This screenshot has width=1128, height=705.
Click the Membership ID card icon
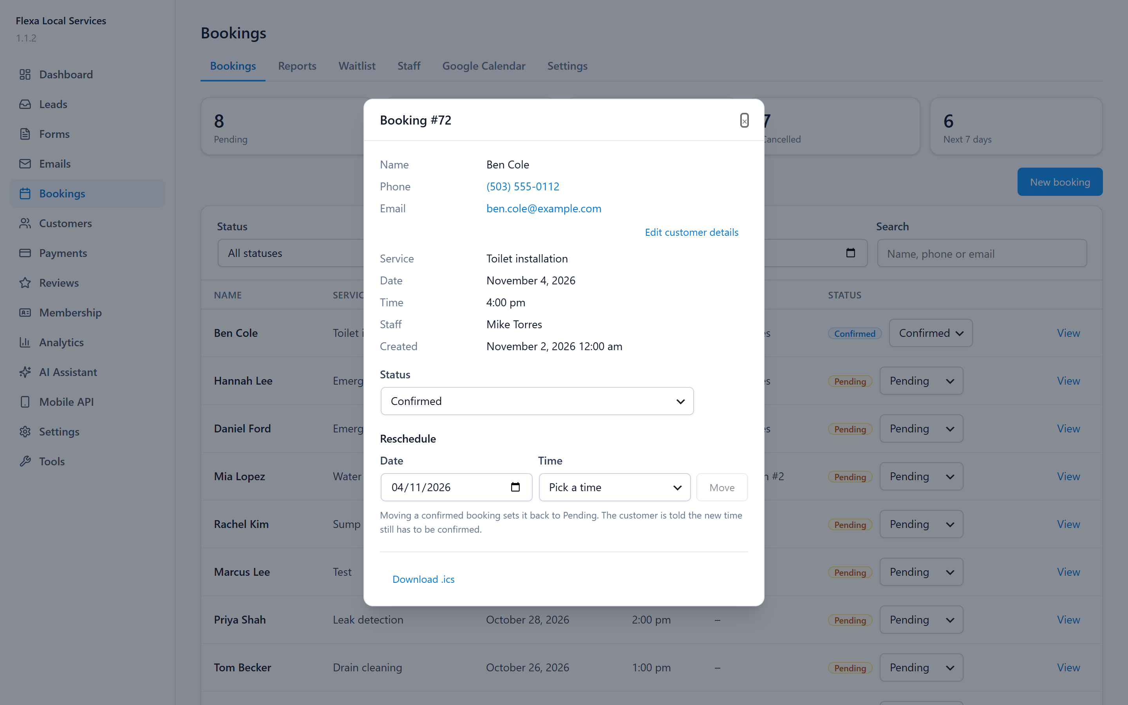tap(25, 313)
